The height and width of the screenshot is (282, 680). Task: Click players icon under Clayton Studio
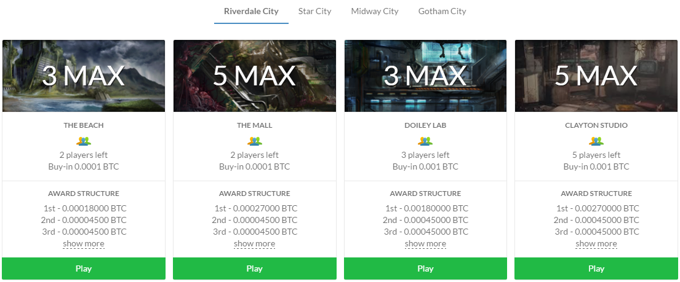point(596,141)
